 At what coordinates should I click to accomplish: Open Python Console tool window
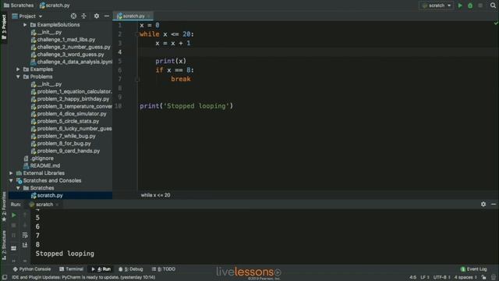[x=31, y=269]
